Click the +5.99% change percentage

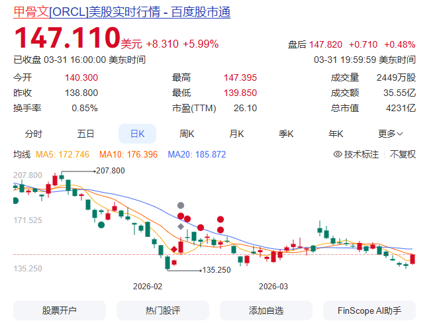[x=201, y=44]
